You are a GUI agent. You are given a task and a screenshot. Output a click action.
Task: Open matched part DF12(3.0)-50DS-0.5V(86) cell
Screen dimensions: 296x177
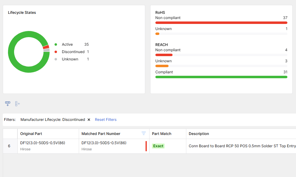coord(104,143)
